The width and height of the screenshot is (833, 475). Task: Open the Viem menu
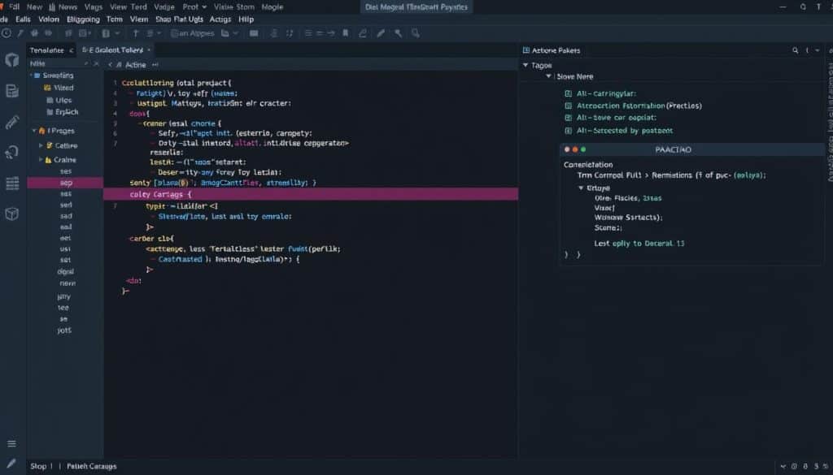[x=139, y=19]
